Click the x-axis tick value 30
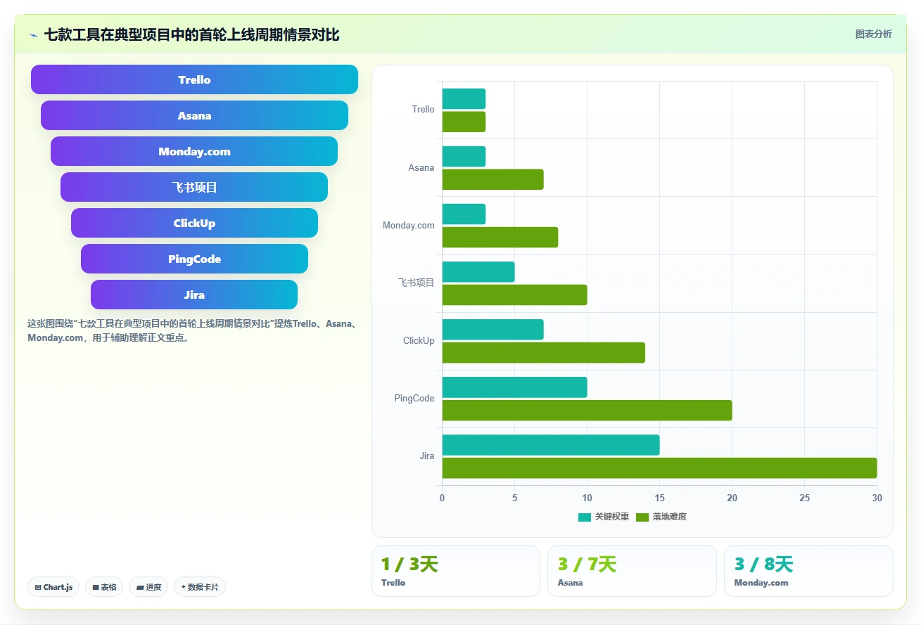This screenshot has width=921, height=625. pyautogui.click(x=877, y=498)
